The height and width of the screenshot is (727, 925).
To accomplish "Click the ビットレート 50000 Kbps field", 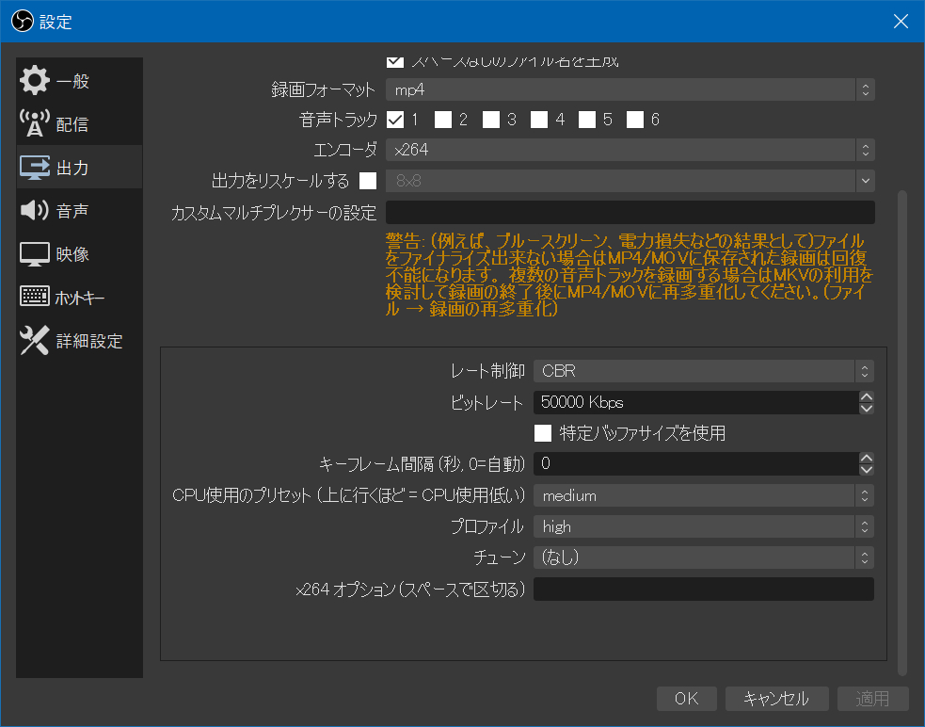I will (696, 402).
